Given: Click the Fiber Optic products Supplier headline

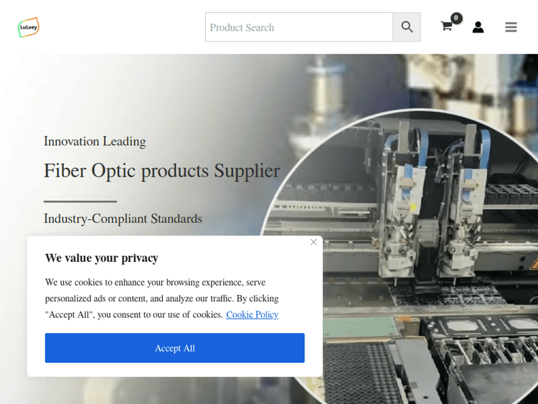Looking at the screenshot, I should click(x=162, y=171).
